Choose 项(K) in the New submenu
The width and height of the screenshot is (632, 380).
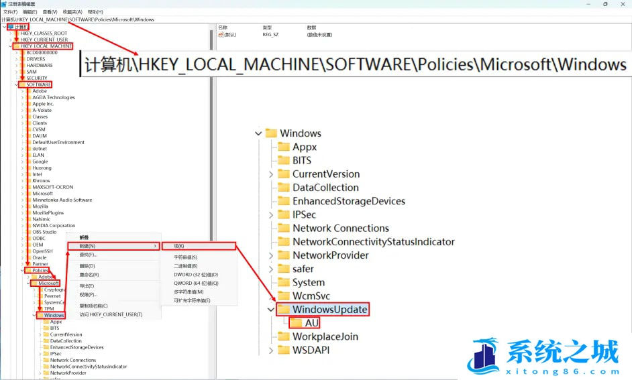pos(178,246)
